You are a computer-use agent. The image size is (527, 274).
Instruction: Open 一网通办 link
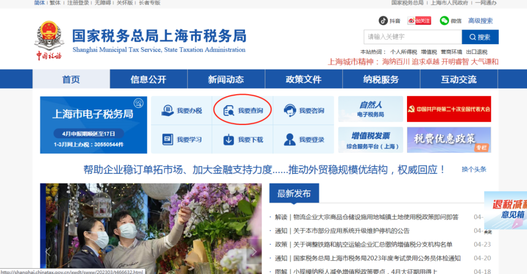486,3
